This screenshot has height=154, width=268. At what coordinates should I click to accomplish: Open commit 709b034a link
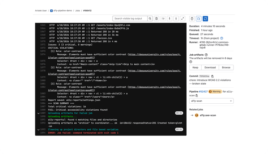(x=204, y=76)
